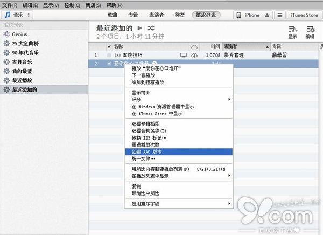Choose 添加到接着播放 from context menu
Image resolution: width=323 pixels, height=235 pixels.
coord(179,82)
